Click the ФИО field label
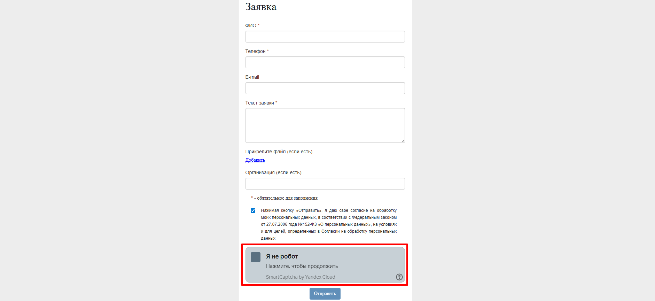This screenshot has width=655, height=301. coord(251,25)
